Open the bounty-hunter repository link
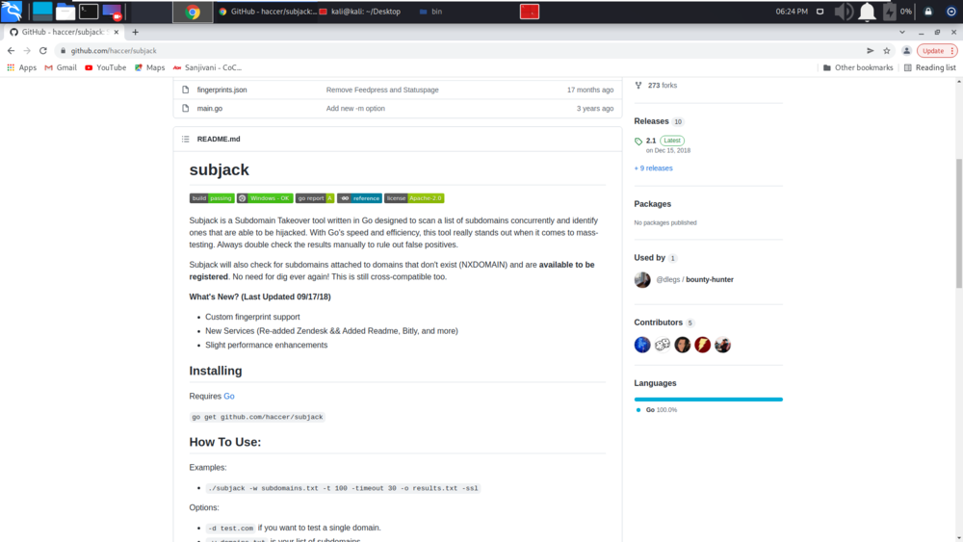The image size is (963, 542). pyautogui.click(x=710, y=279)
